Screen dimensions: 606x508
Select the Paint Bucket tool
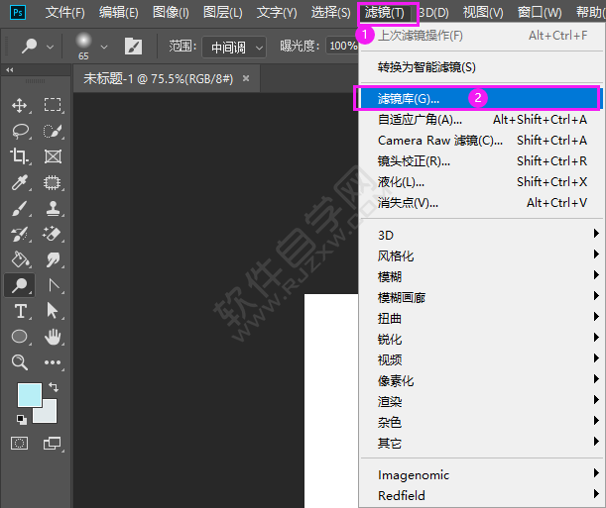[x=19, y=259]
